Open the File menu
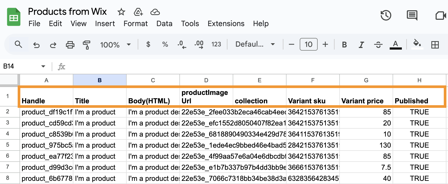The image size is (448, 184). pos(34,23)
